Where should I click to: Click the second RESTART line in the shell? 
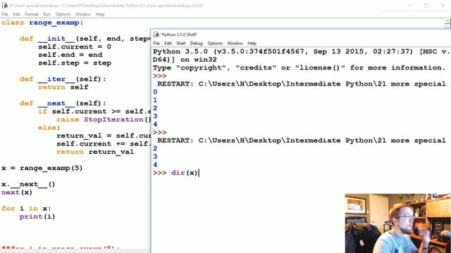(x=301, y=141)
